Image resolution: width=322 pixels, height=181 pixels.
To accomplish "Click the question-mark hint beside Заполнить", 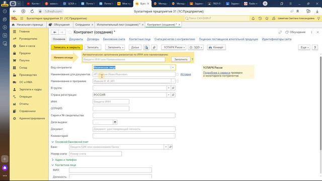I will point(192,59).
